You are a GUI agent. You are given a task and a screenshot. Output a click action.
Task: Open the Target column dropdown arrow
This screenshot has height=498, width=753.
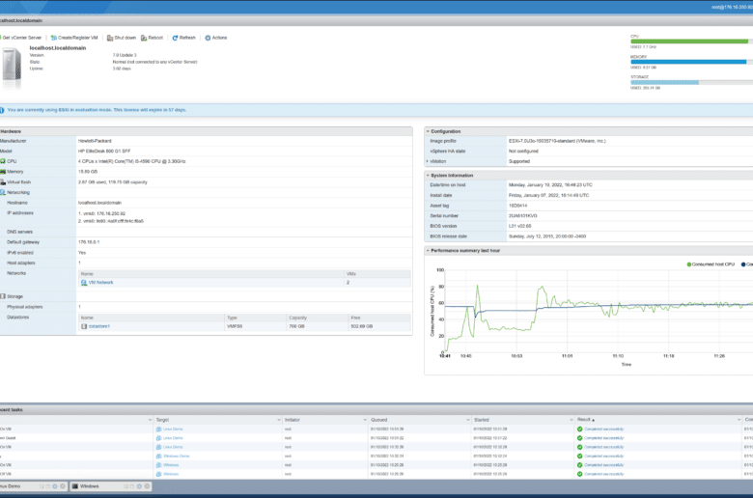[279, 420]
